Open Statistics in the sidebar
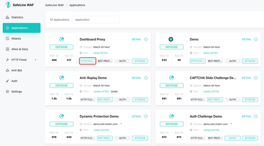This screenshot has width=264, height=146. [17, 17]
